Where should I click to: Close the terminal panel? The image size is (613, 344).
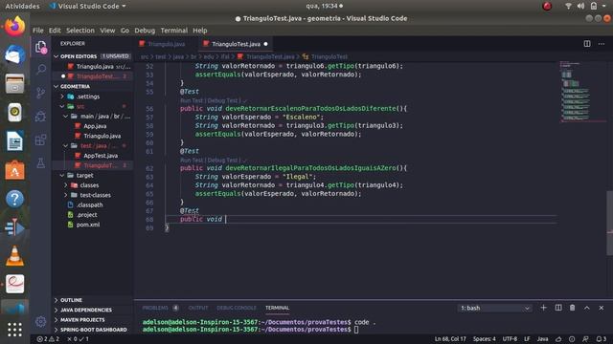pyautogui.click(x=602, y=308)
